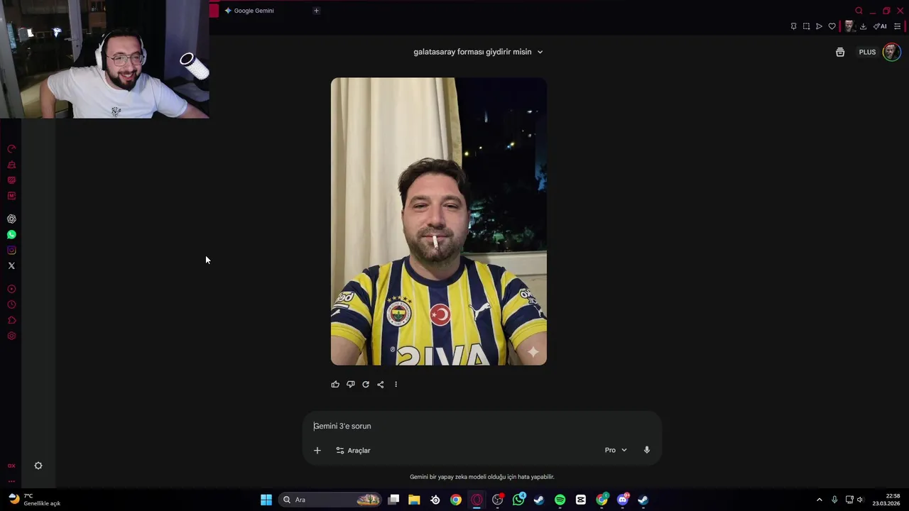The image size is (909, 511).
Task: Open the browser profile picture in toolbar
Action: (849, 26)
